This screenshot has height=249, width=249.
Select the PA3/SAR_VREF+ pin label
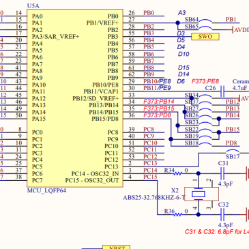click(56, 37)
